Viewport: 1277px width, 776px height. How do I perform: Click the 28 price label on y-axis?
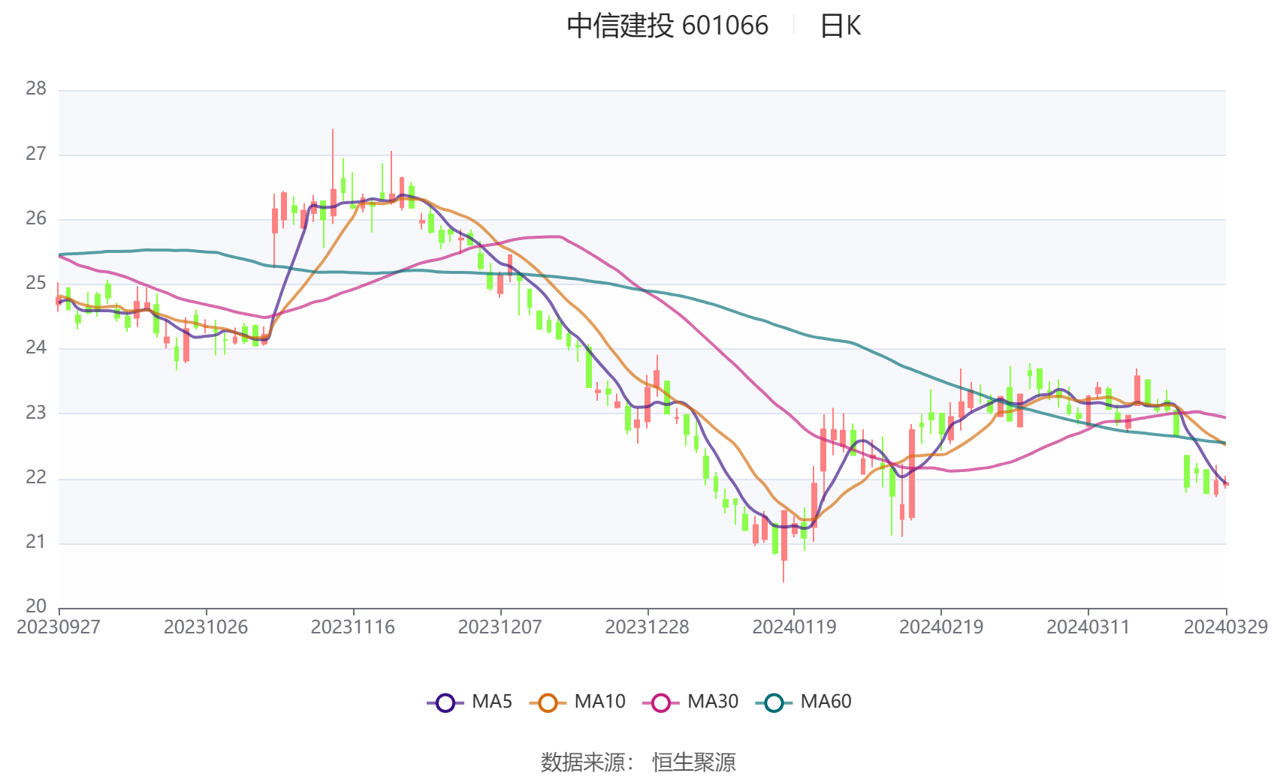tap(36, 89)
